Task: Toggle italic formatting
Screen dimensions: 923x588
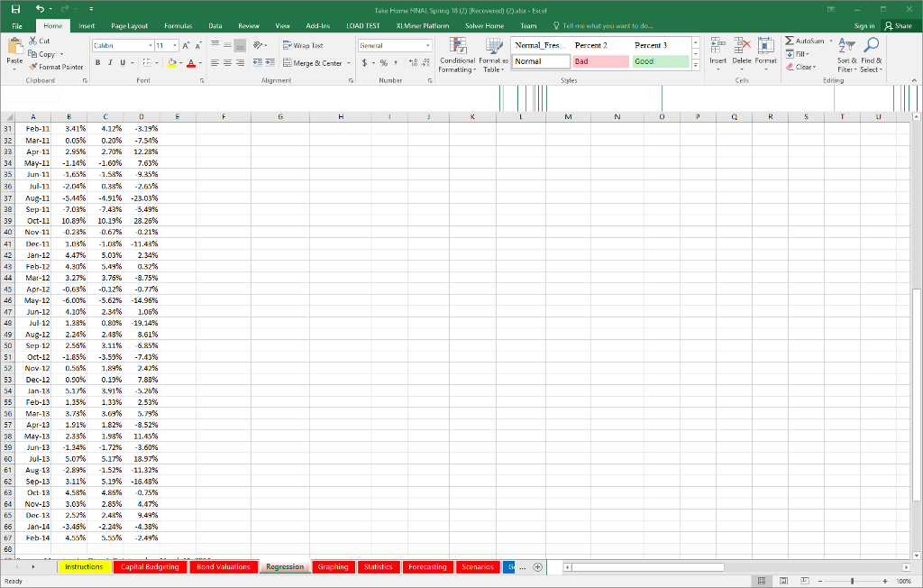Action: click(110, 62)
